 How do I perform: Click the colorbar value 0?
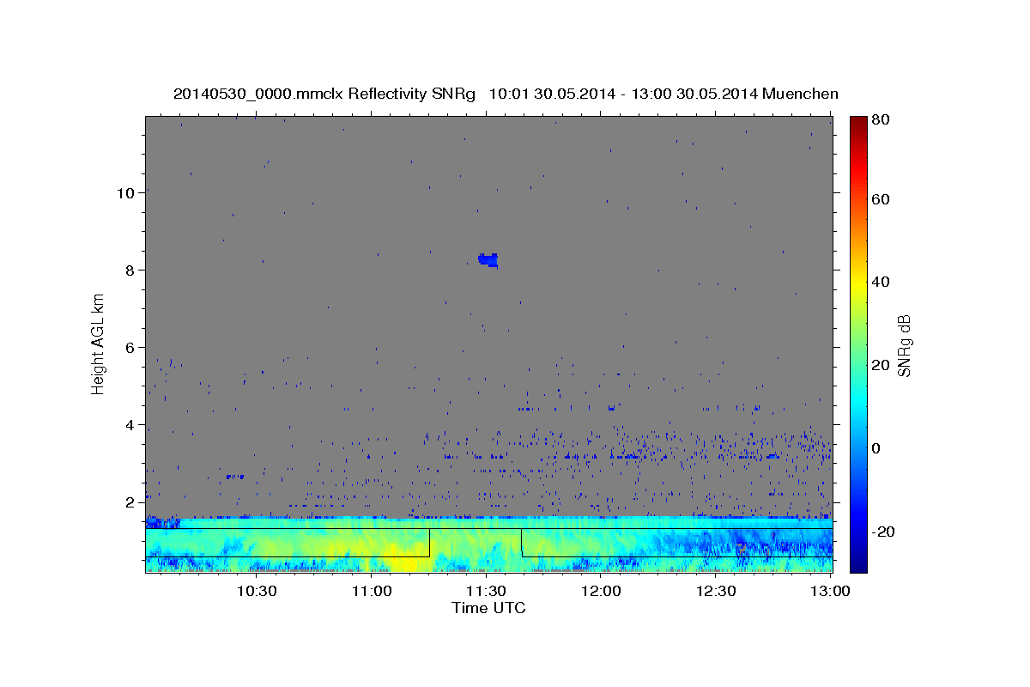point(875,448)
